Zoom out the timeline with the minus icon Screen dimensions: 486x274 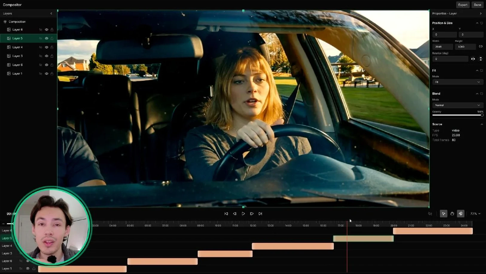[x=3, y=224]
